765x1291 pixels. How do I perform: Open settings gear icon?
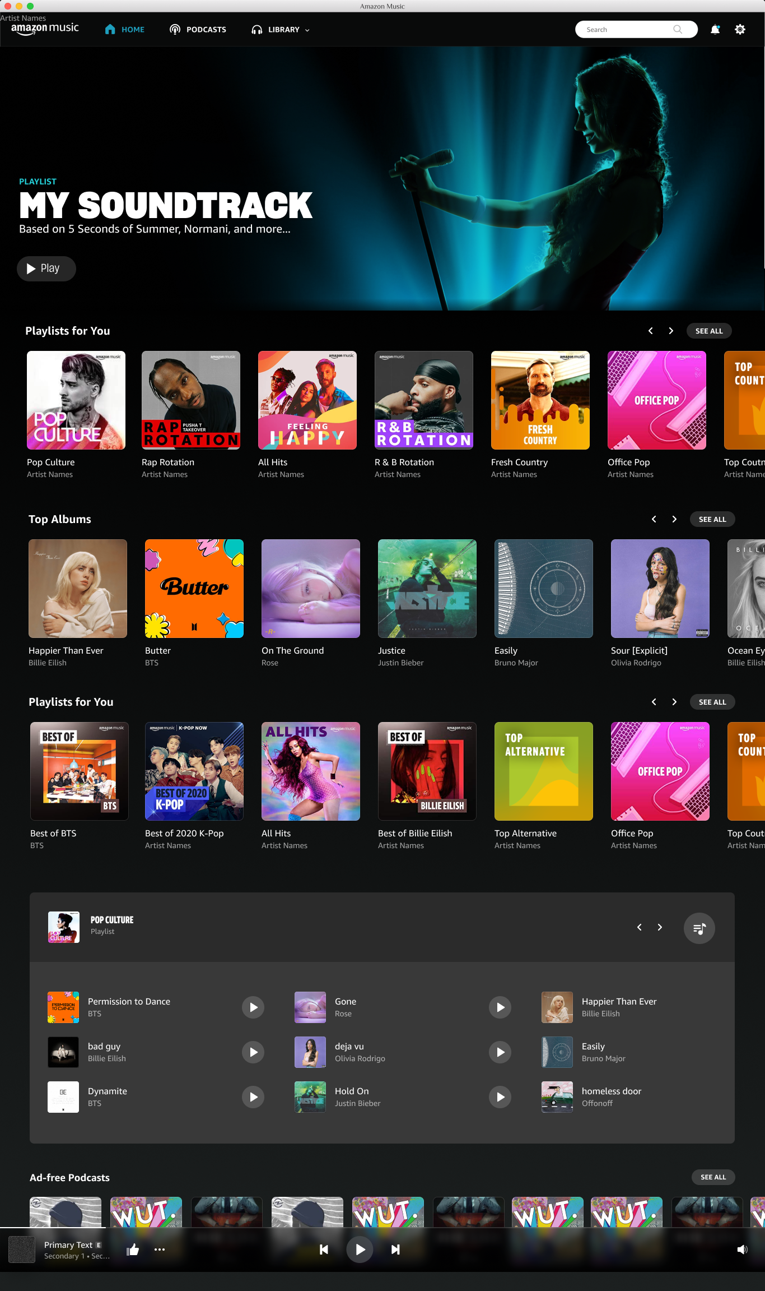[x=740, y=29]
